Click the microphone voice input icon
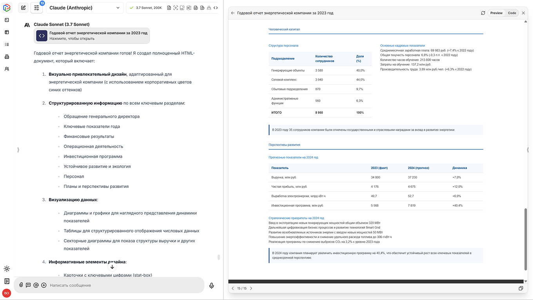 (212, 285)
